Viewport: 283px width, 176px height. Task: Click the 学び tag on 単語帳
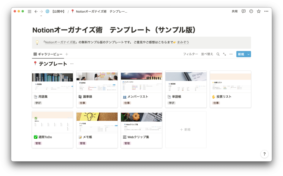pos(171,103)
